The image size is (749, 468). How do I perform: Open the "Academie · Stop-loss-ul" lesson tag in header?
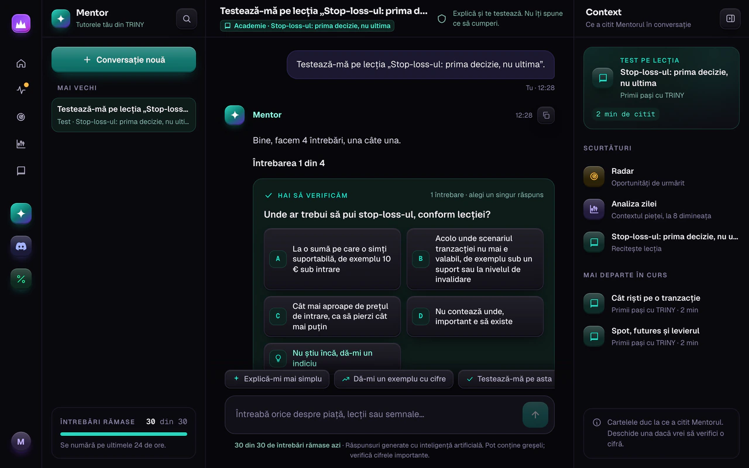[307, 26]
